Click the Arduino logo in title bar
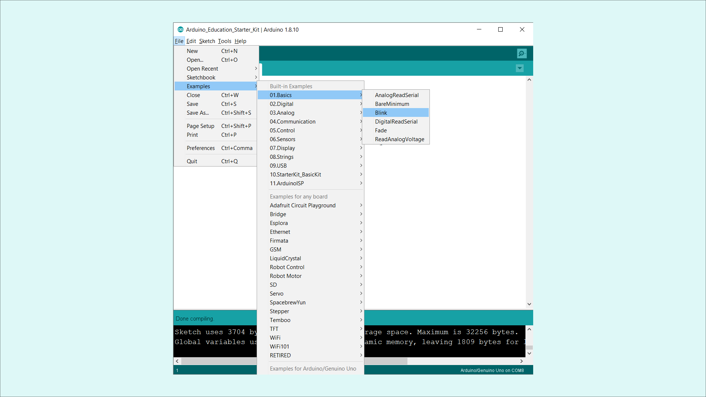This screenshot has width=706, height=397. tap(181, 30)
